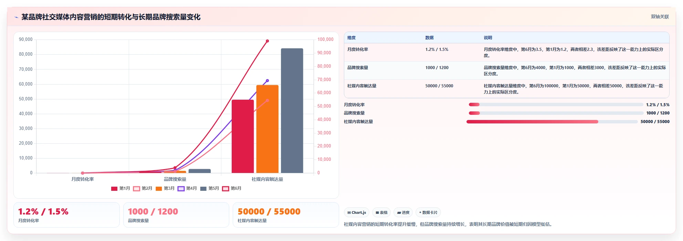The width and height of the screenshot is (683, 241).
Task: Click the 品牌搜索量 x-axis label
Action: click(x=175, y=179)
